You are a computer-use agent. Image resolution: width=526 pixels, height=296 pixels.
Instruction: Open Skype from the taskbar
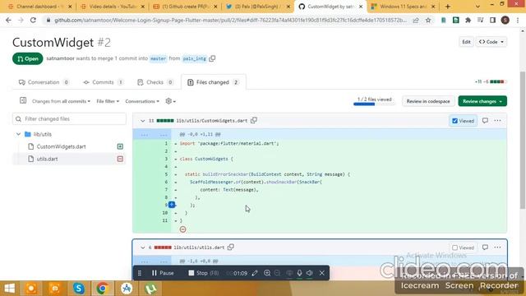pyautogui.click(x=79, y=289)
